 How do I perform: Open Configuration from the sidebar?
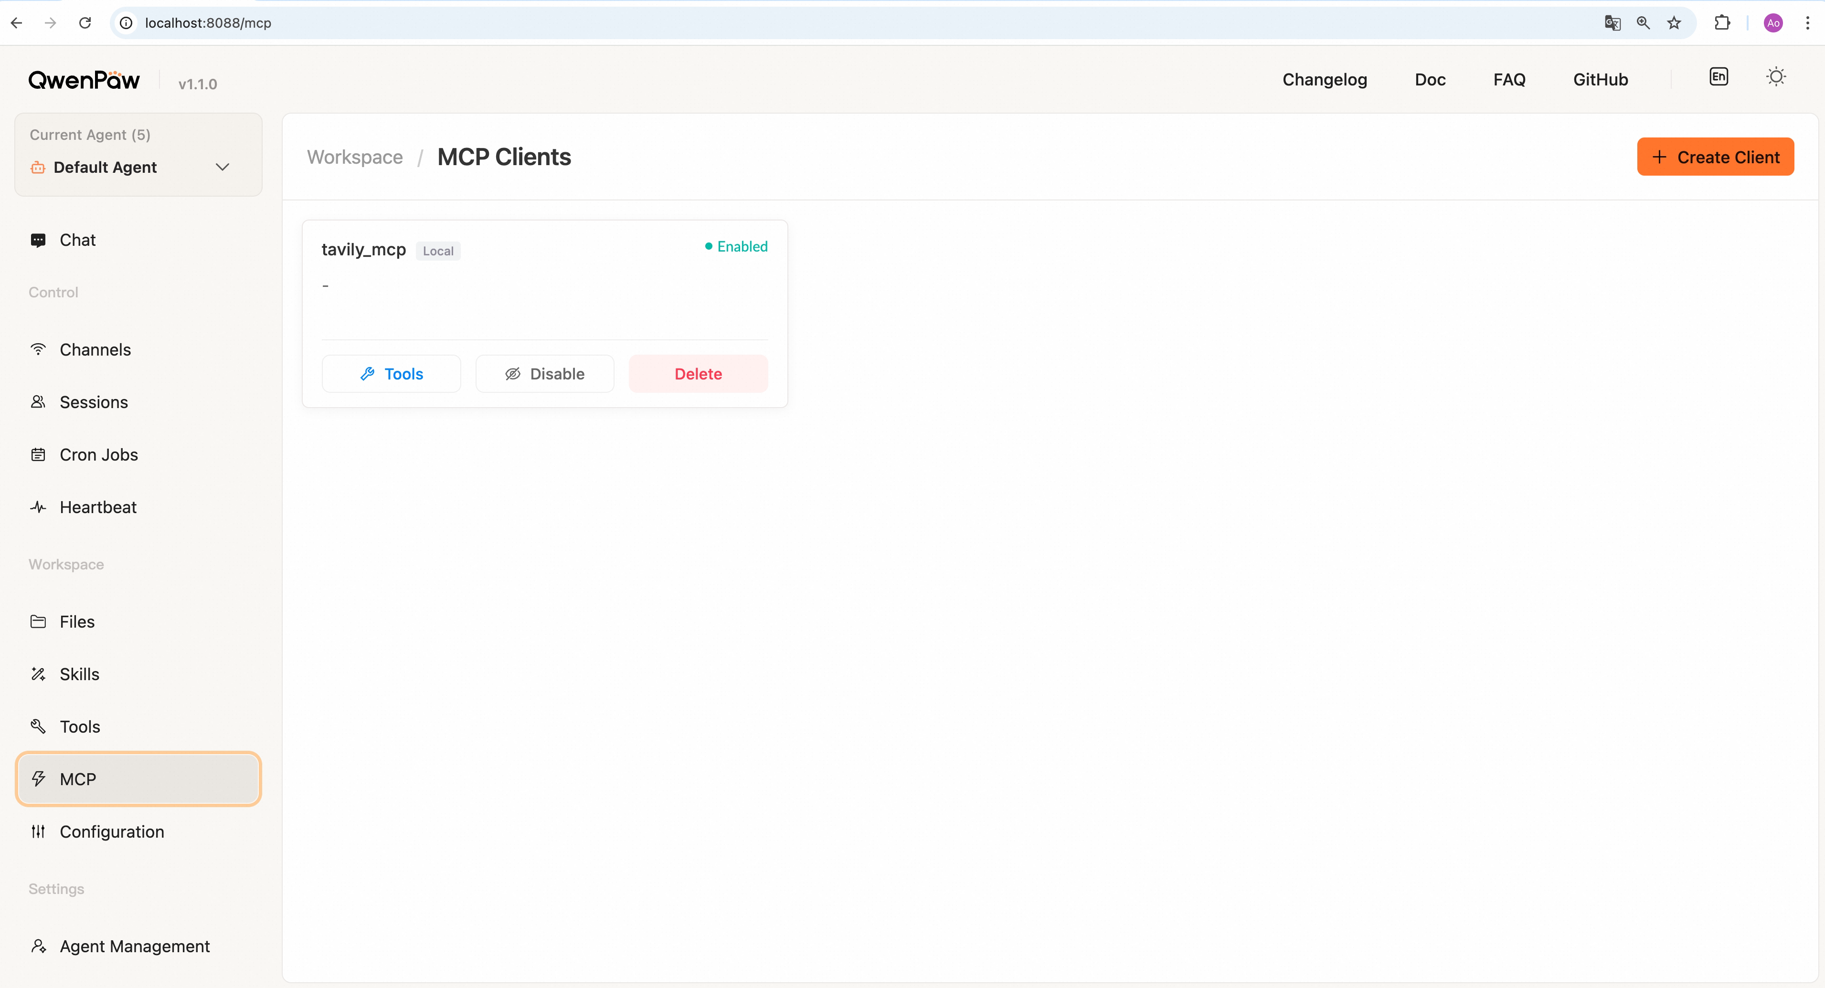pyautogui.click(x=111, y=831)
